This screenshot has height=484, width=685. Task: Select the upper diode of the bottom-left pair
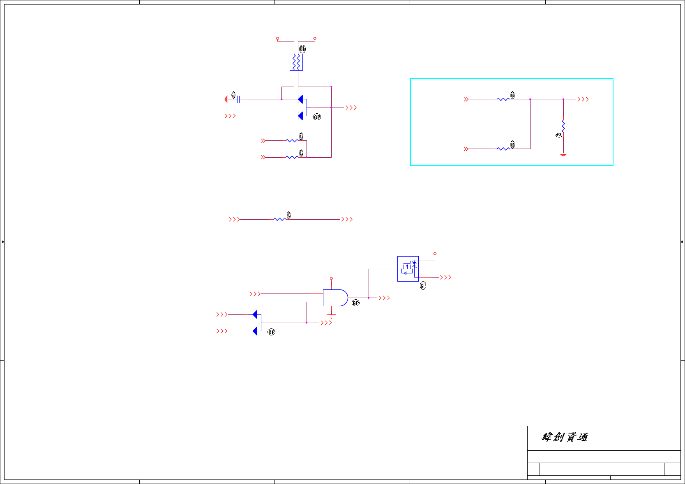255,314
